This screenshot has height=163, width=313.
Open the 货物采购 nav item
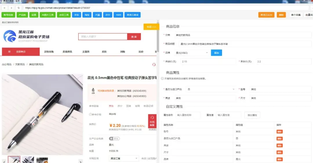(49, 52)
